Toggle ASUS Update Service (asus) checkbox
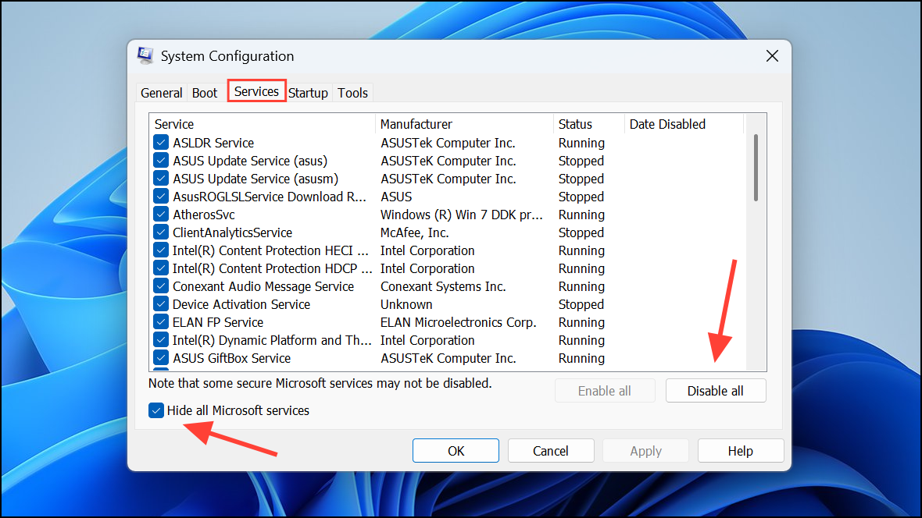This screenshot has width=922, height=518. 160,161
